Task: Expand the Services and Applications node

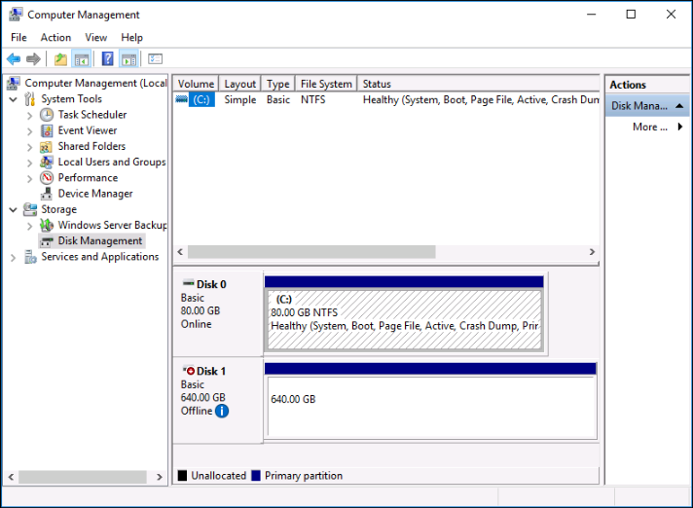Action: (x=14, y=257)
